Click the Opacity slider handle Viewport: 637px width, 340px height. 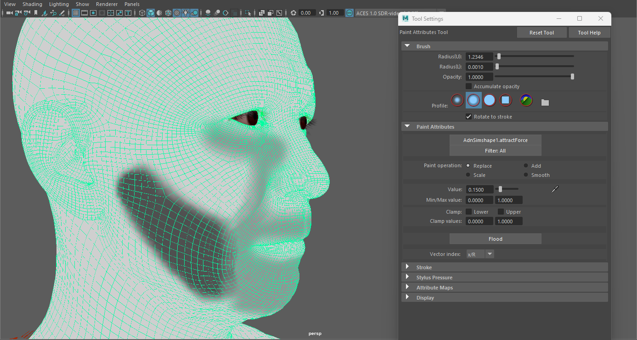click(x=572, y=77)
